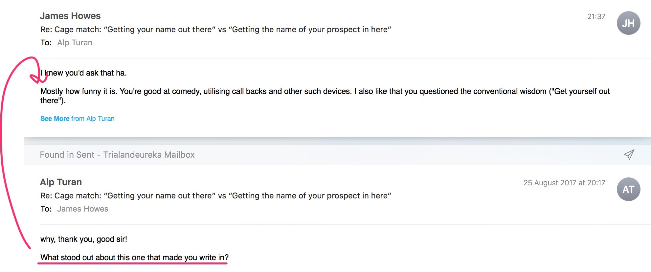Click sender name Alp Turan
The image size is (651, 272).
[61, 182]
